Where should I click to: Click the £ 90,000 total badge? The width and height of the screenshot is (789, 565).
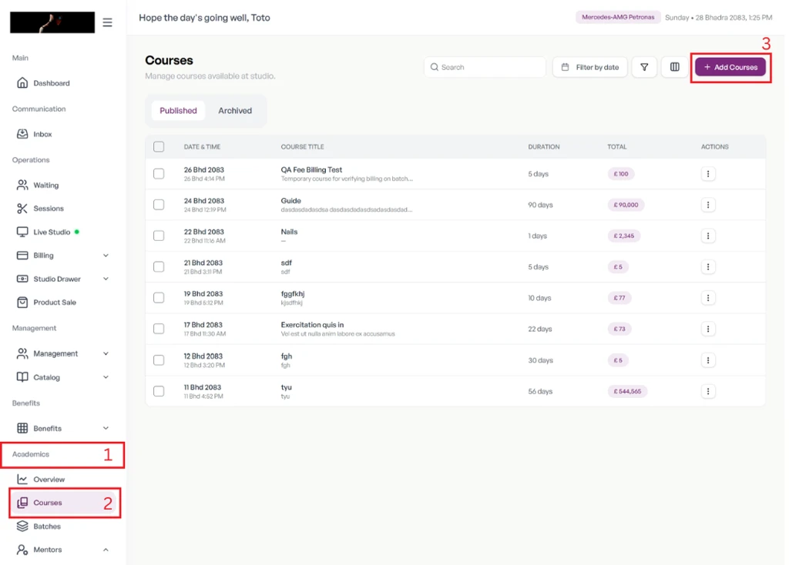(626, 205)
